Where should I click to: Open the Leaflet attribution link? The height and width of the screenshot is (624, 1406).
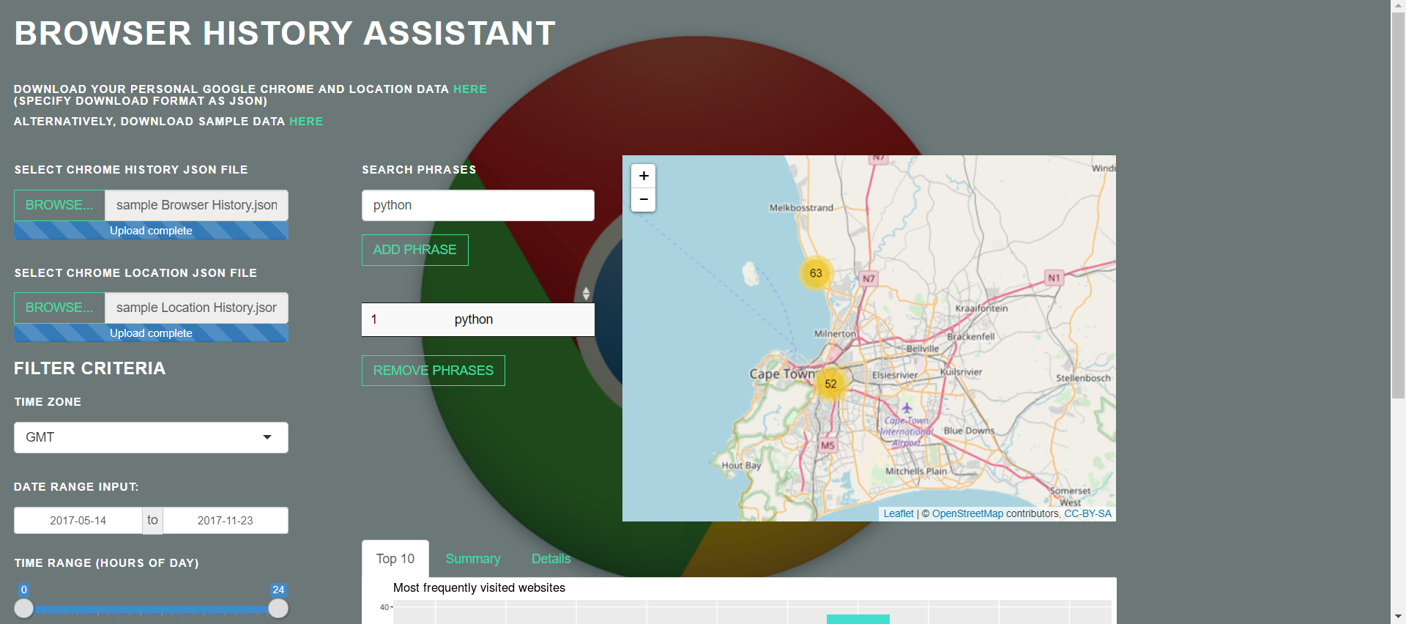[x=899, y=513]
